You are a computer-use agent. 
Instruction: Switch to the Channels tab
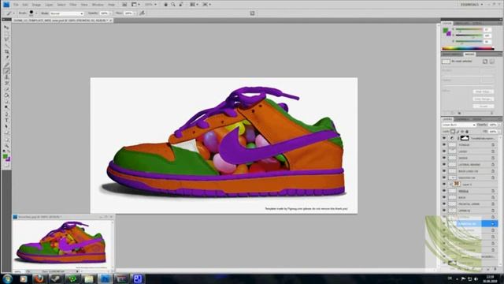[x=461, y=119]
